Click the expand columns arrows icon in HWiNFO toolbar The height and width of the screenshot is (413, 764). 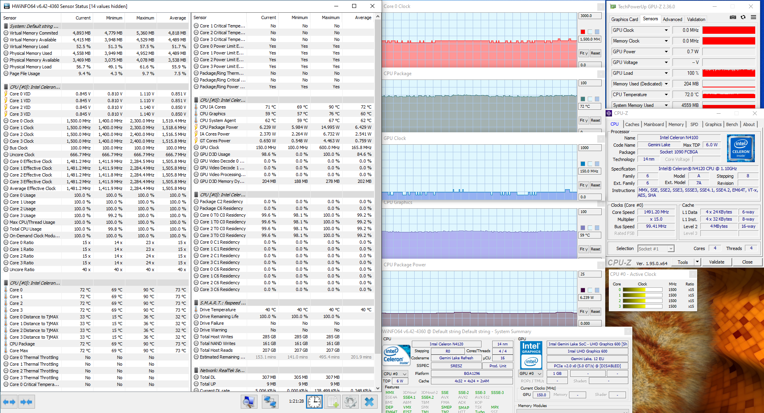point(9,402)
